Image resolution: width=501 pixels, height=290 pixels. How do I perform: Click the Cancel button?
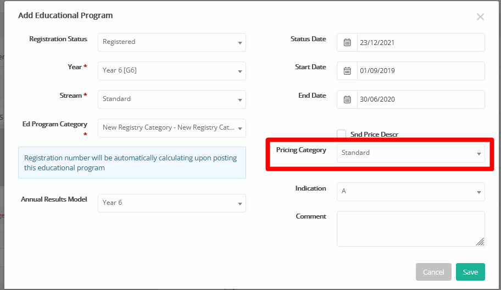(x=433, y=272)
